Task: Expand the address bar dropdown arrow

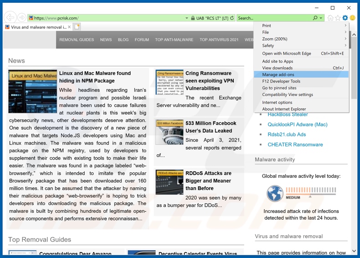Action: [x=186, y=18]
